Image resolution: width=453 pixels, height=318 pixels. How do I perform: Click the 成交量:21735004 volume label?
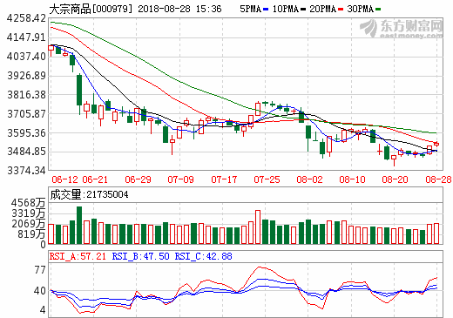89,194
